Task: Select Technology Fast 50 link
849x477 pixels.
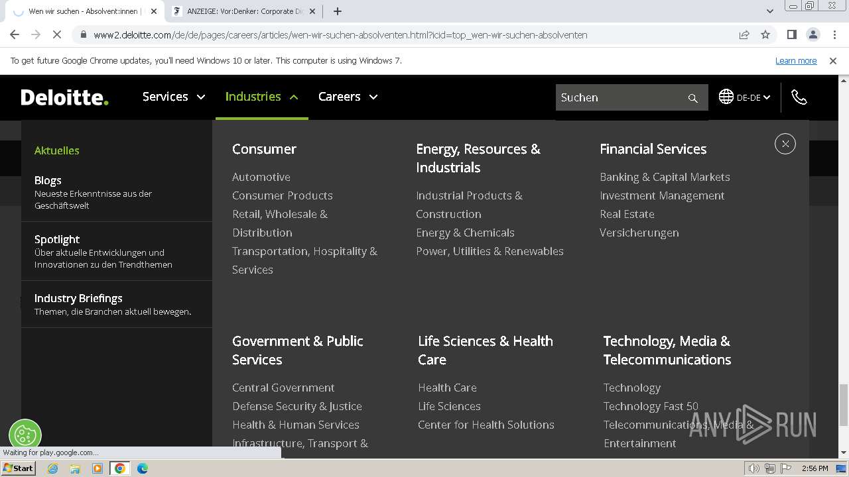Action: [651, 406]
